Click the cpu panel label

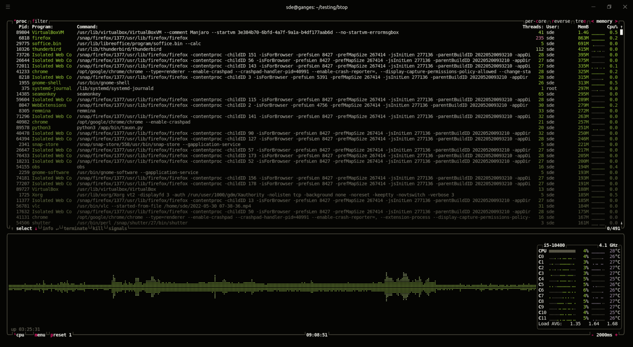pos(19,335)
